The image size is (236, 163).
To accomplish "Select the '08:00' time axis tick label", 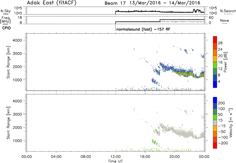I will 86,157.
